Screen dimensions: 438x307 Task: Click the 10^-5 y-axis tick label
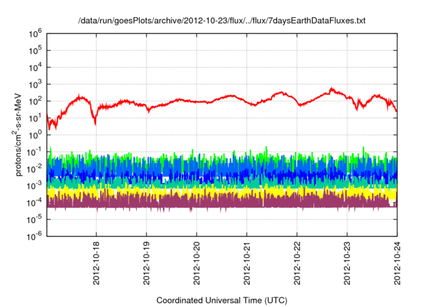(34, 219)
